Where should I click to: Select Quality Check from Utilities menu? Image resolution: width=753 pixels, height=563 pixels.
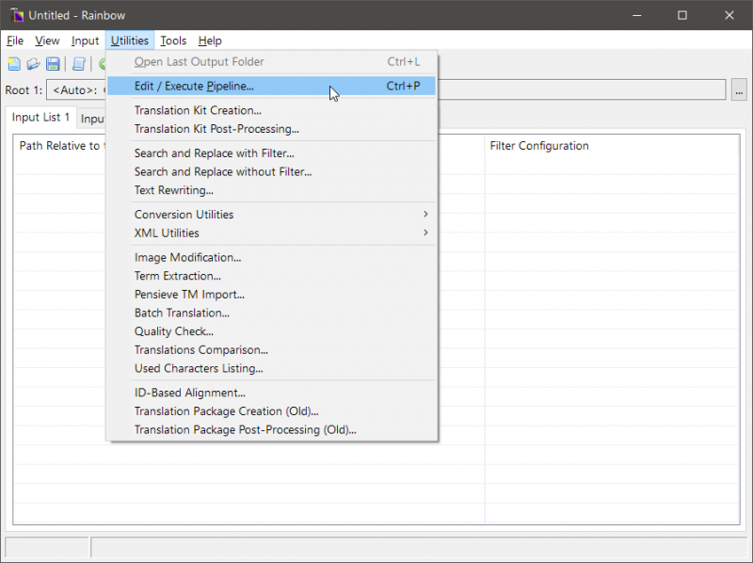[173, 331]
